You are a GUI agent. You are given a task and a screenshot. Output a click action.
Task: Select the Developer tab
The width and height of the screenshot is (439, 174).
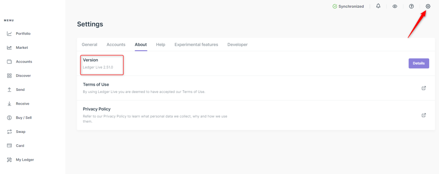[237, 45]
